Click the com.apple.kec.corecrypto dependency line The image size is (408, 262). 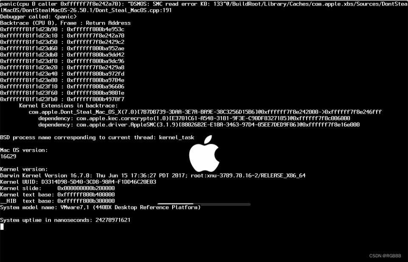(194, 118)
